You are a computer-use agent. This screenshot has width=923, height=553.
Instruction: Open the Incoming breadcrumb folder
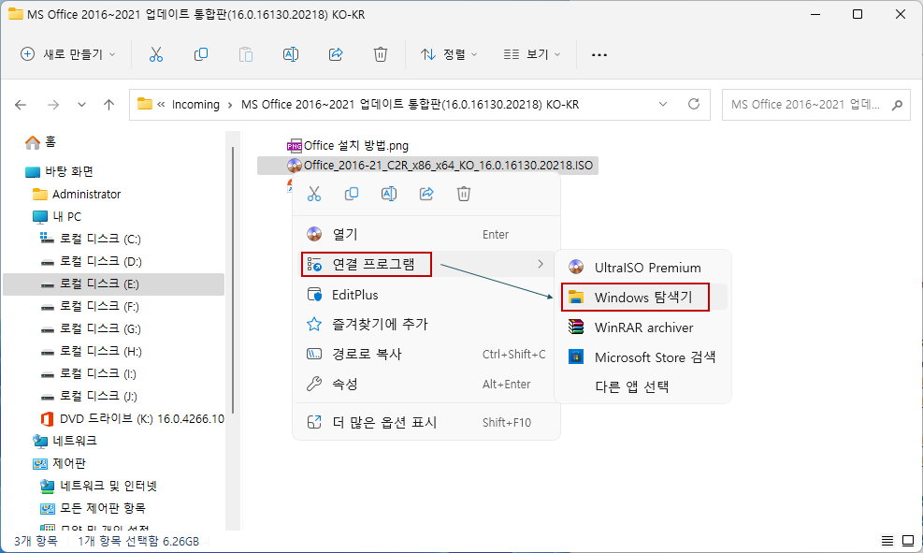coord(196,104)
